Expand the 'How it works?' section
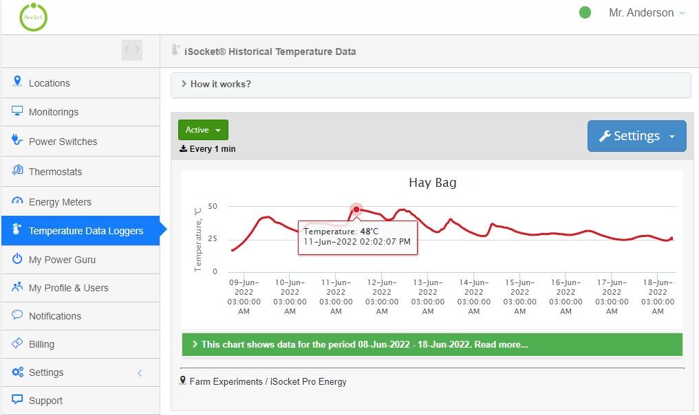The image size is (699, 415). [x=431, y=84]
